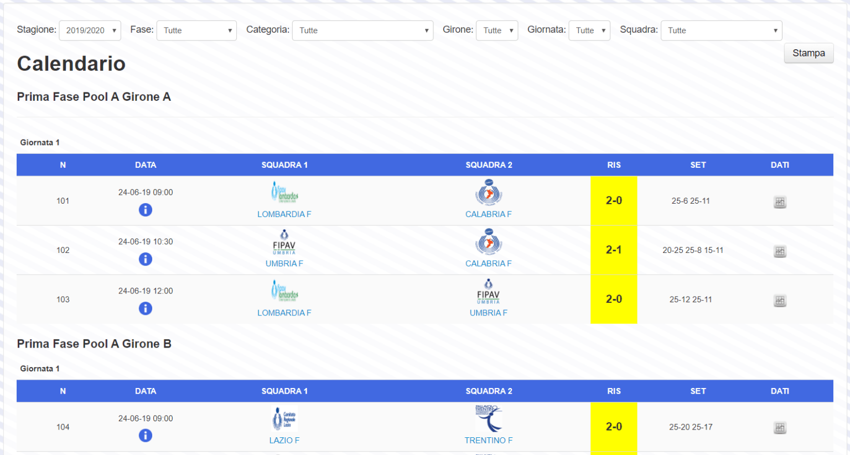Click Prima Fase Pool A Girone A heading

click(x=94, y=97)
